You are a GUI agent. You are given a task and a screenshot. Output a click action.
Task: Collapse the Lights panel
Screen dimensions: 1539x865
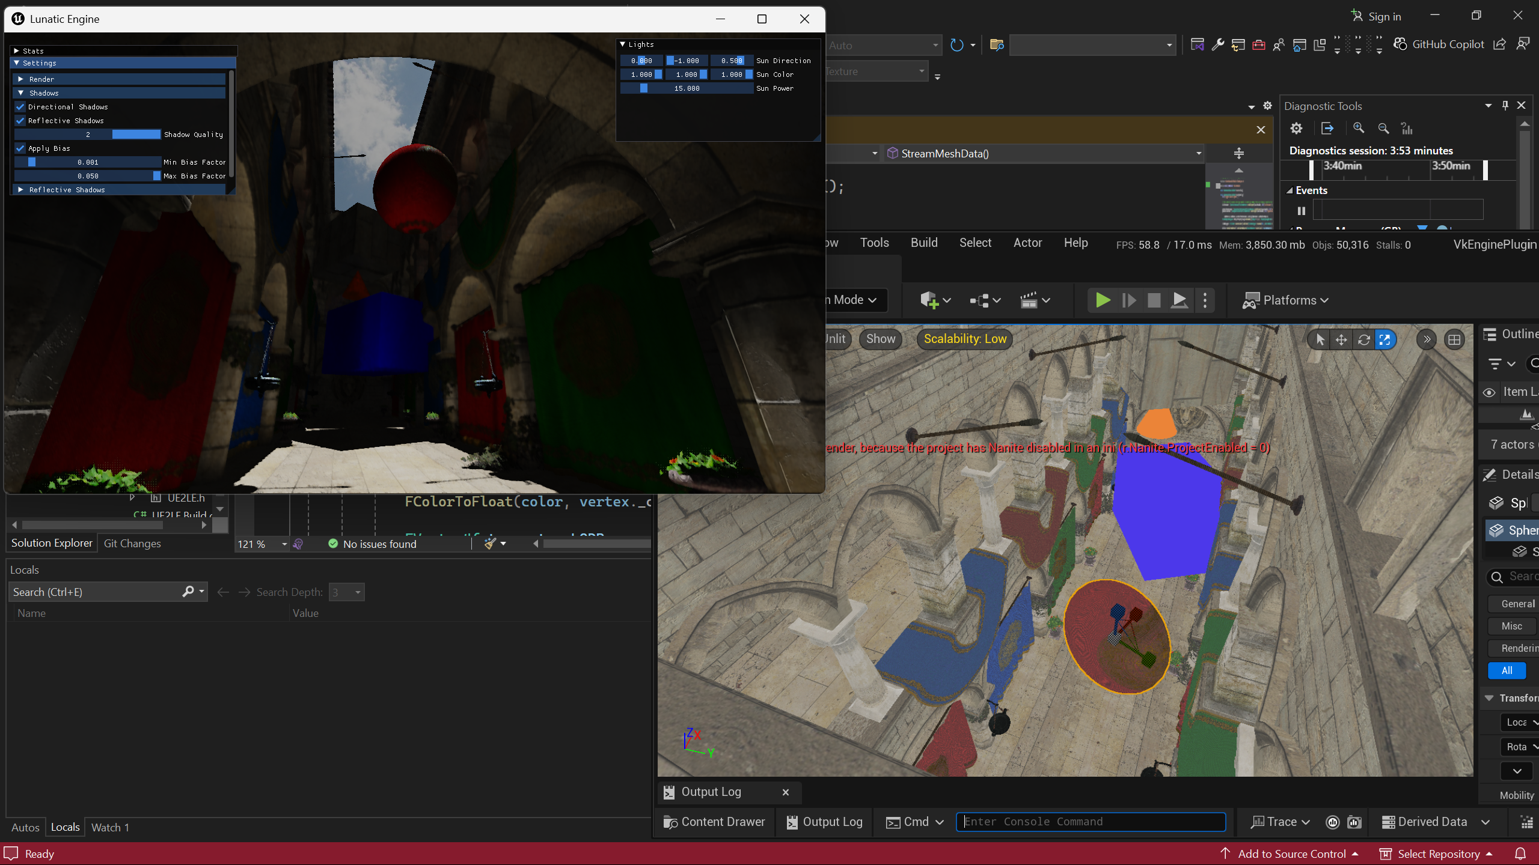623,44
